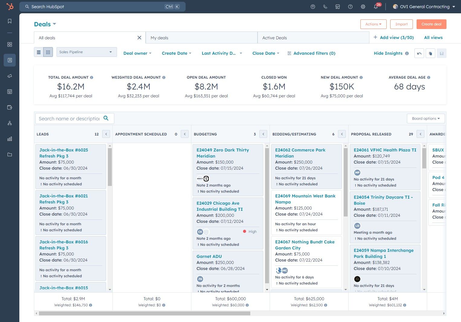Click the Leads column scroll down arrow

click(x=110, y=290)
